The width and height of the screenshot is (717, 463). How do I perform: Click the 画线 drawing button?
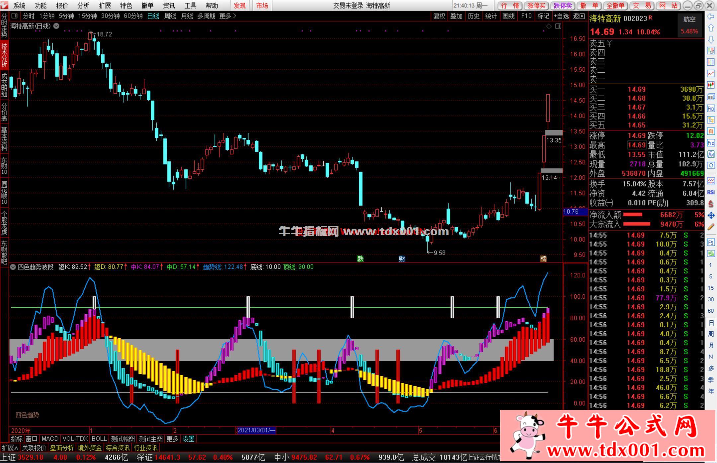coord(508,16)
